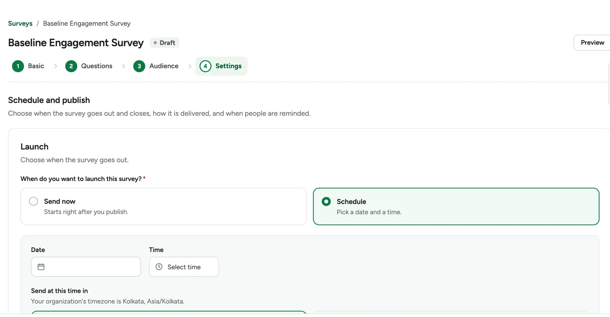The image size is (610, 317).
Task: Click 'Pick a date and a time.' text
Action: [369, 212]
